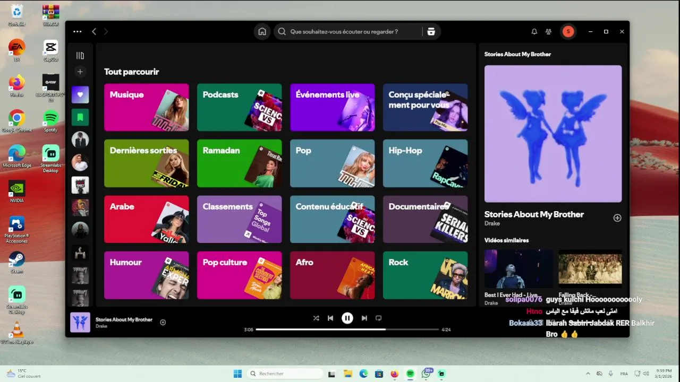Open the Musique category card
Viewport: 680px width, 382px height.
point(147,107)
